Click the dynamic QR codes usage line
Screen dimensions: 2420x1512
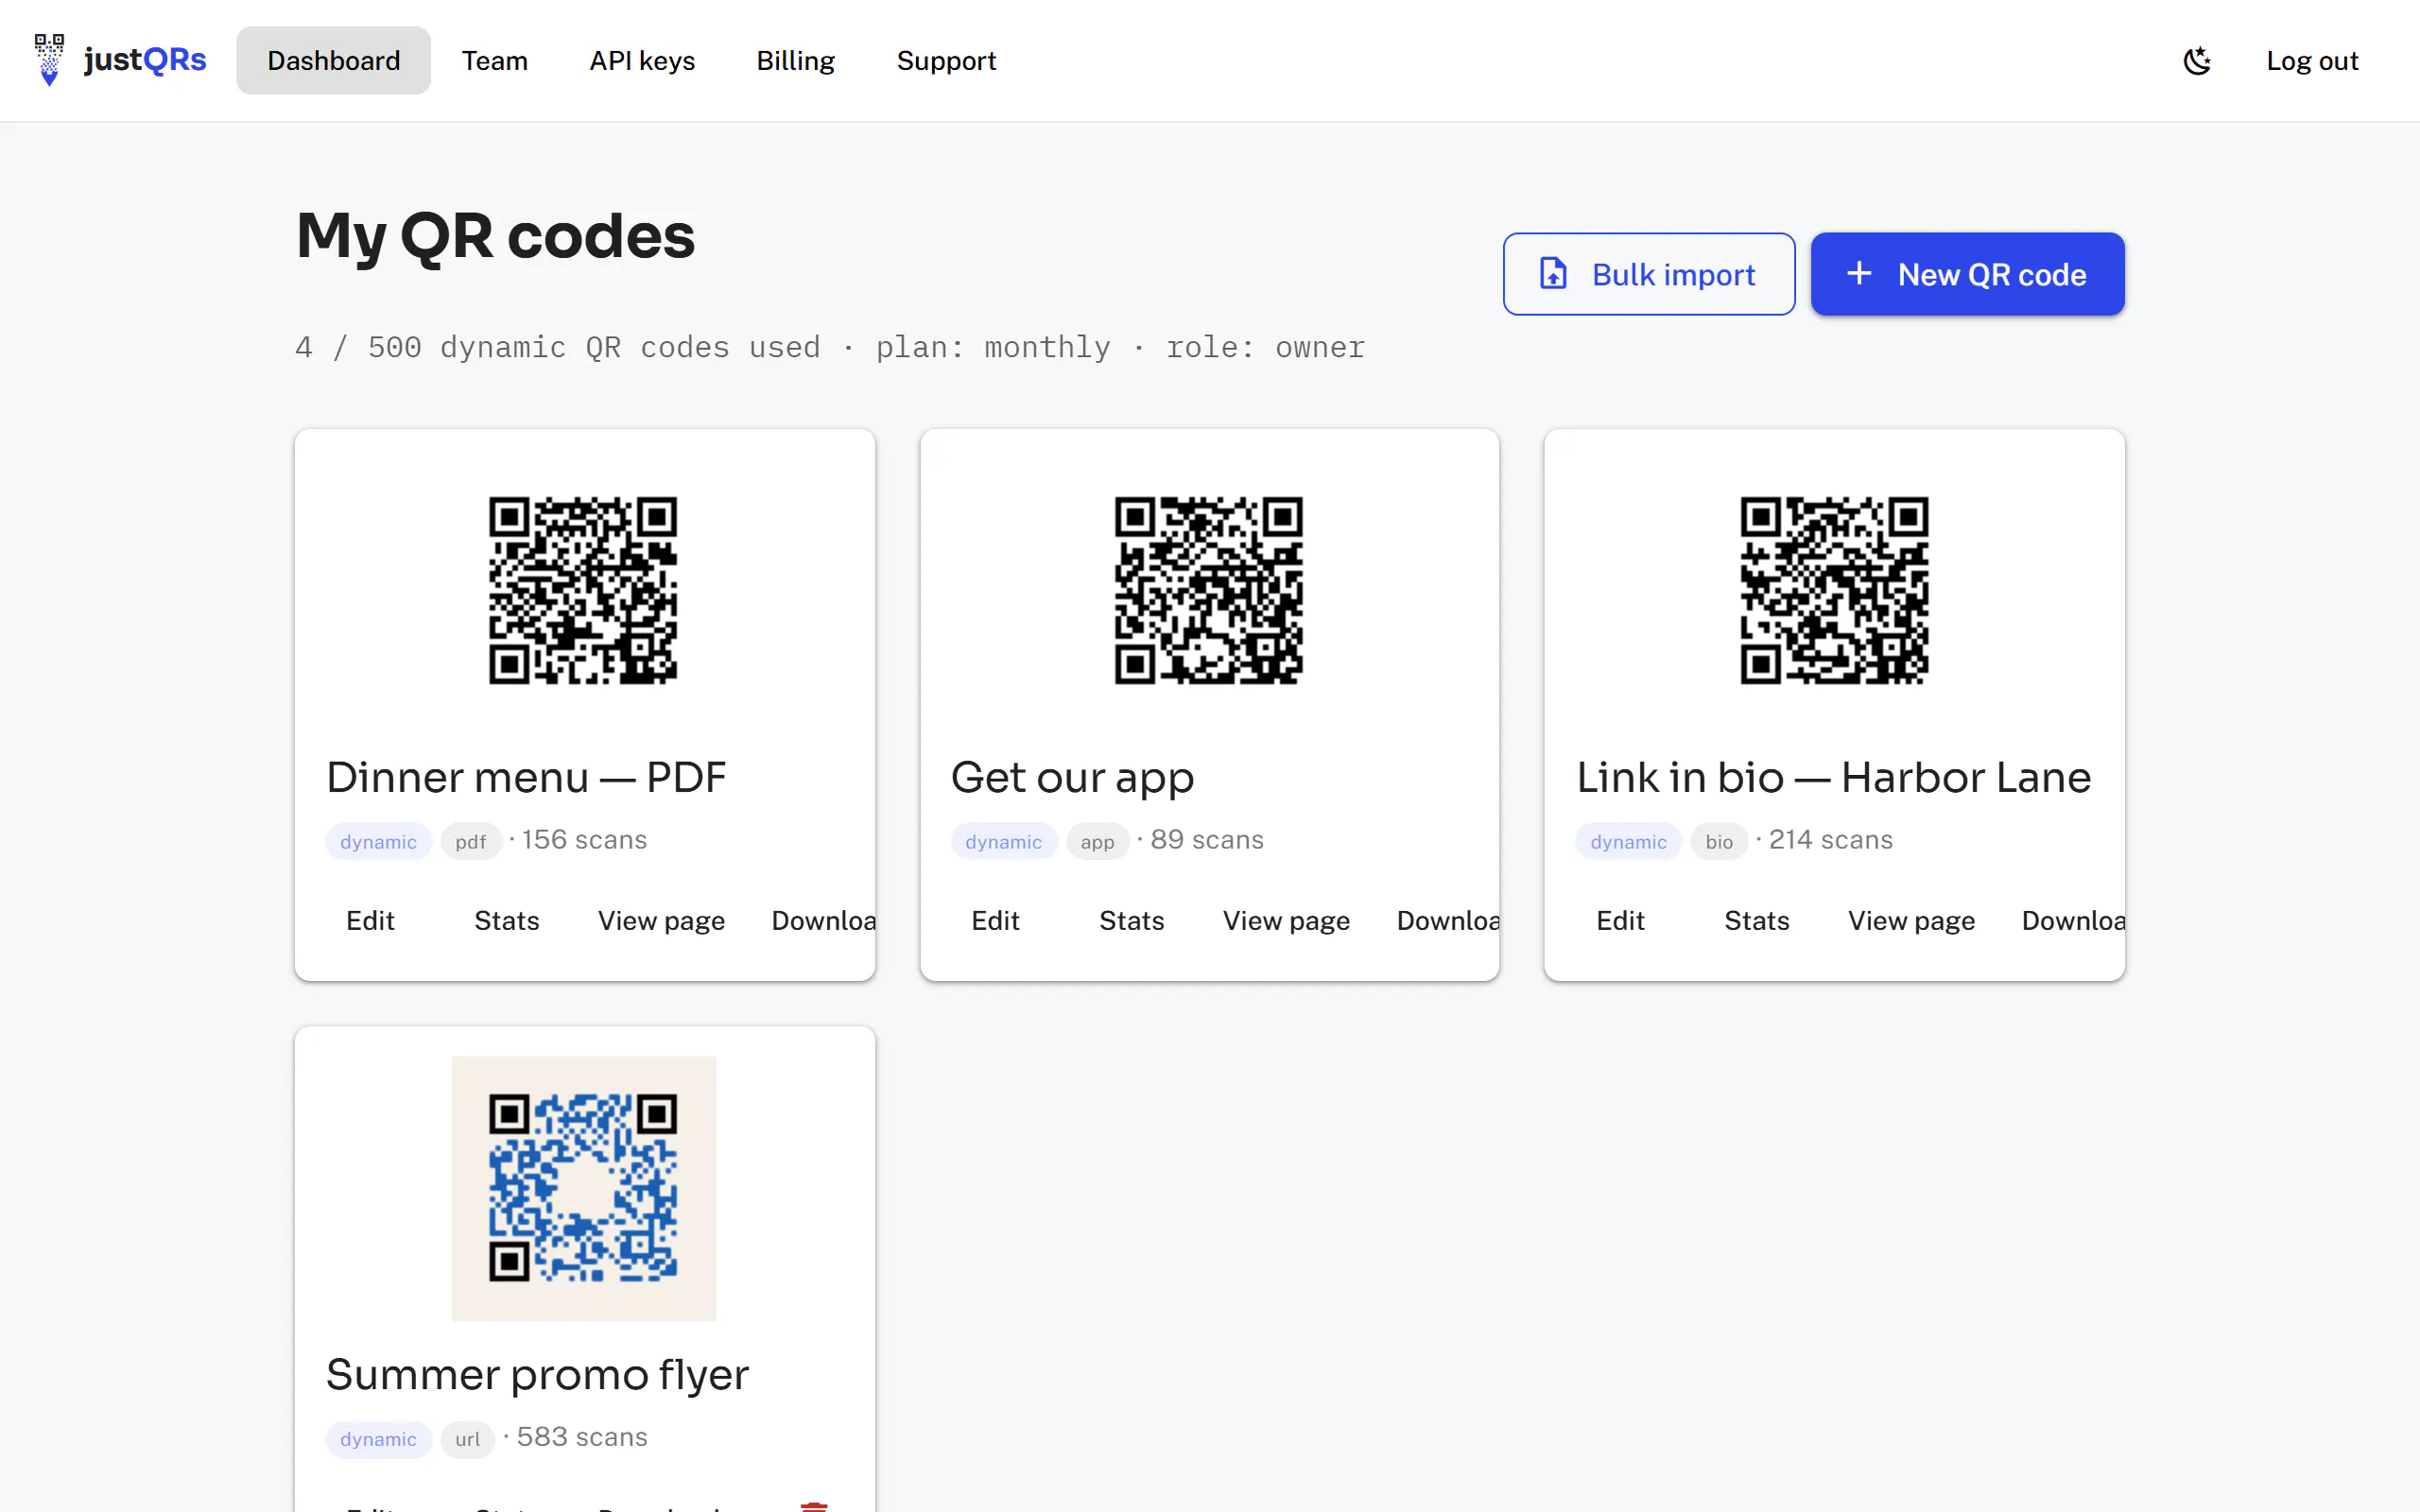tap(830, 347)
